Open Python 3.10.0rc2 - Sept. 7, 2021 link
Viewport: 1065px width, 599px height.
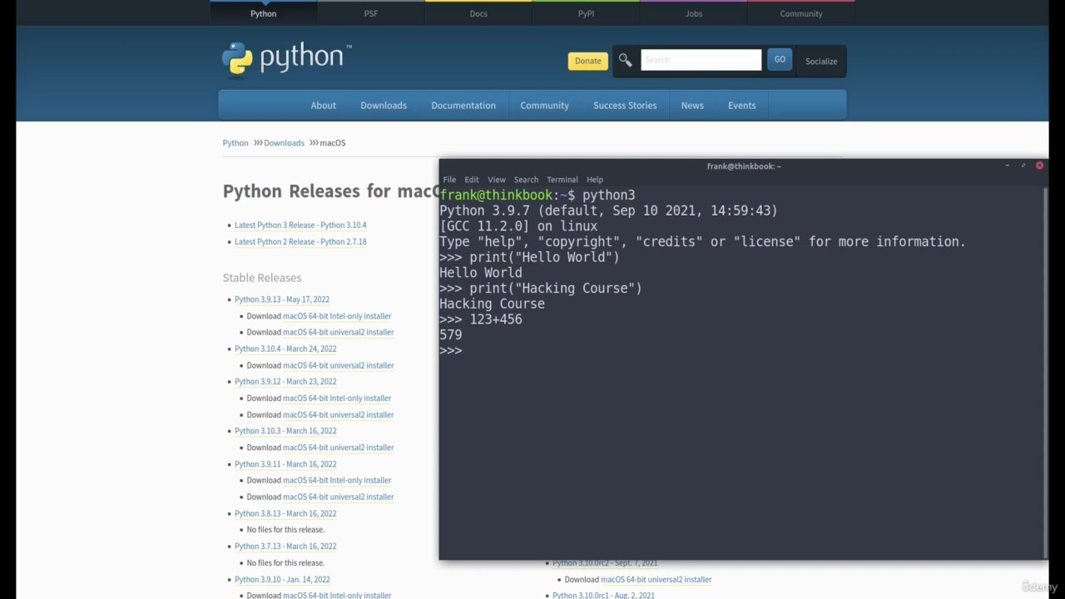tap(605, 563)
